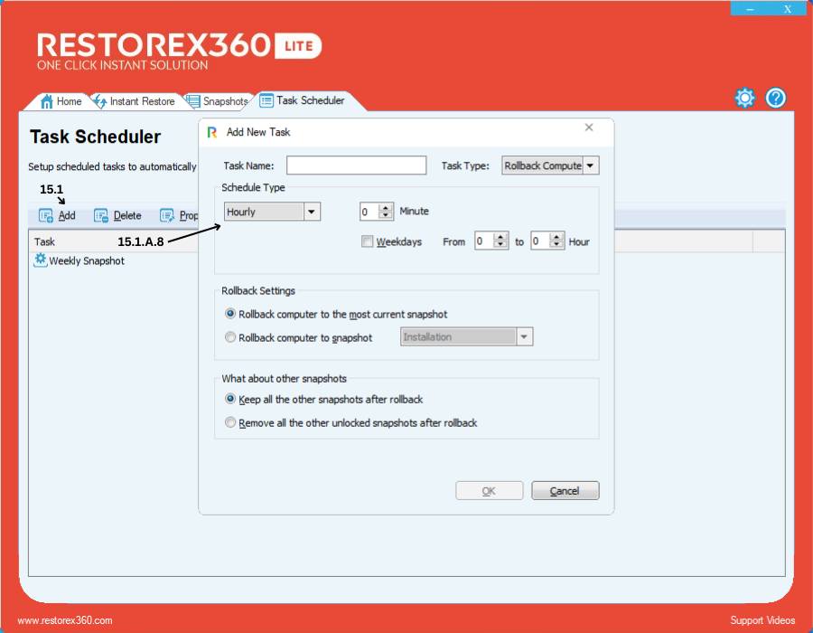Click the settings gear icon
This screenshot has height=633, width=813.
point(744,99)
